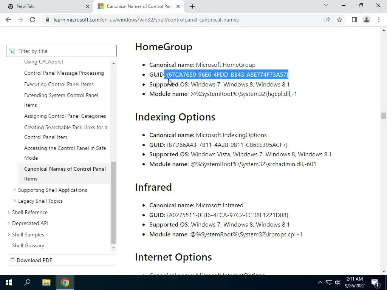This screenshot has width=387, height=290.
Task: Open Chrome's three-dot menu
Action: tap(379, 20)
